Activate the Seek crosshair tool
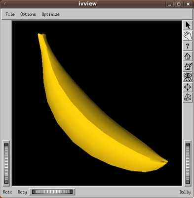Screen dimensions: 194x198 click(188, 87)
